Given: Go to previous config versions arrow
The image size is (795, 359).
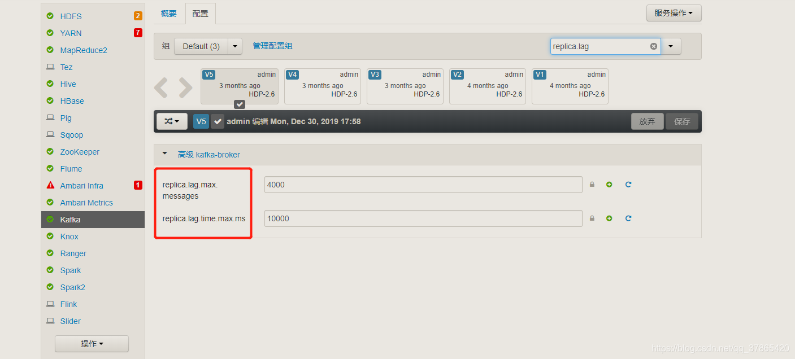Looking at the screenshot, I should pyautogui.click(x=161, y=88).
